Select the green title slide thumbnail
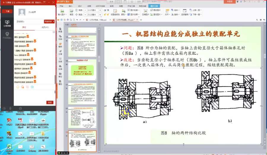The height and width of the screenshot is (155, 267). (82, 70)
